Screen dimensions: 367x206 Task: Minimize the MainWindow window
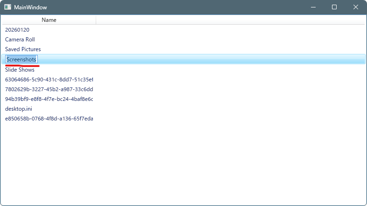312,7
